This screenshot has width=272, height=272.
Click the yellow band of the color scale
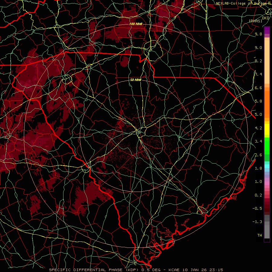(267, 129)
